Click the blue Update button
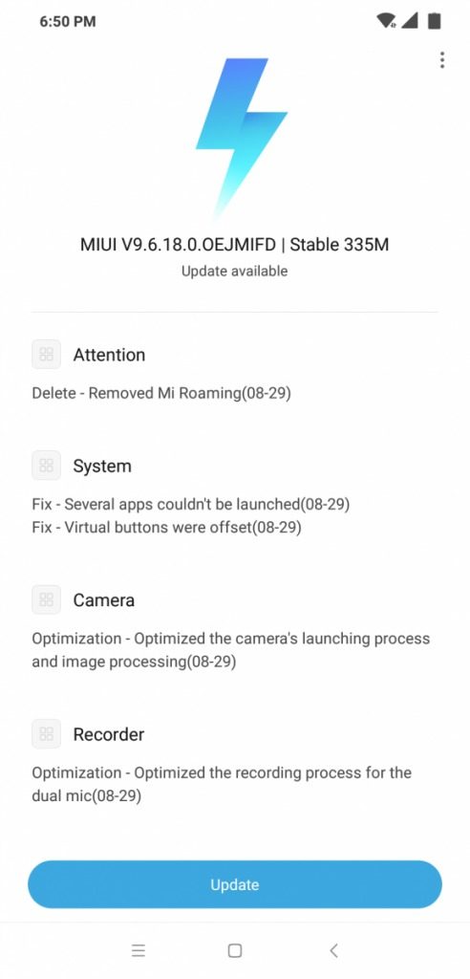Screen dimensions: 470x979 point(235,884)
